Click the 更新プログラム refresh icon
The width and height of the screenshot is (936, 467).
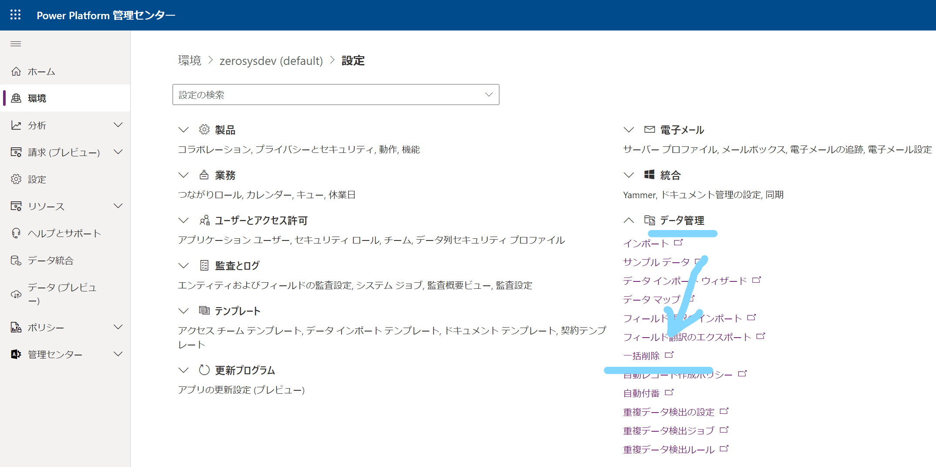(x=204, y=370)
